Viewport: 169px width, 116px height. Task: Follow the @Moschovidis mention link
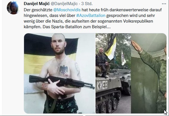click(67, 10)
